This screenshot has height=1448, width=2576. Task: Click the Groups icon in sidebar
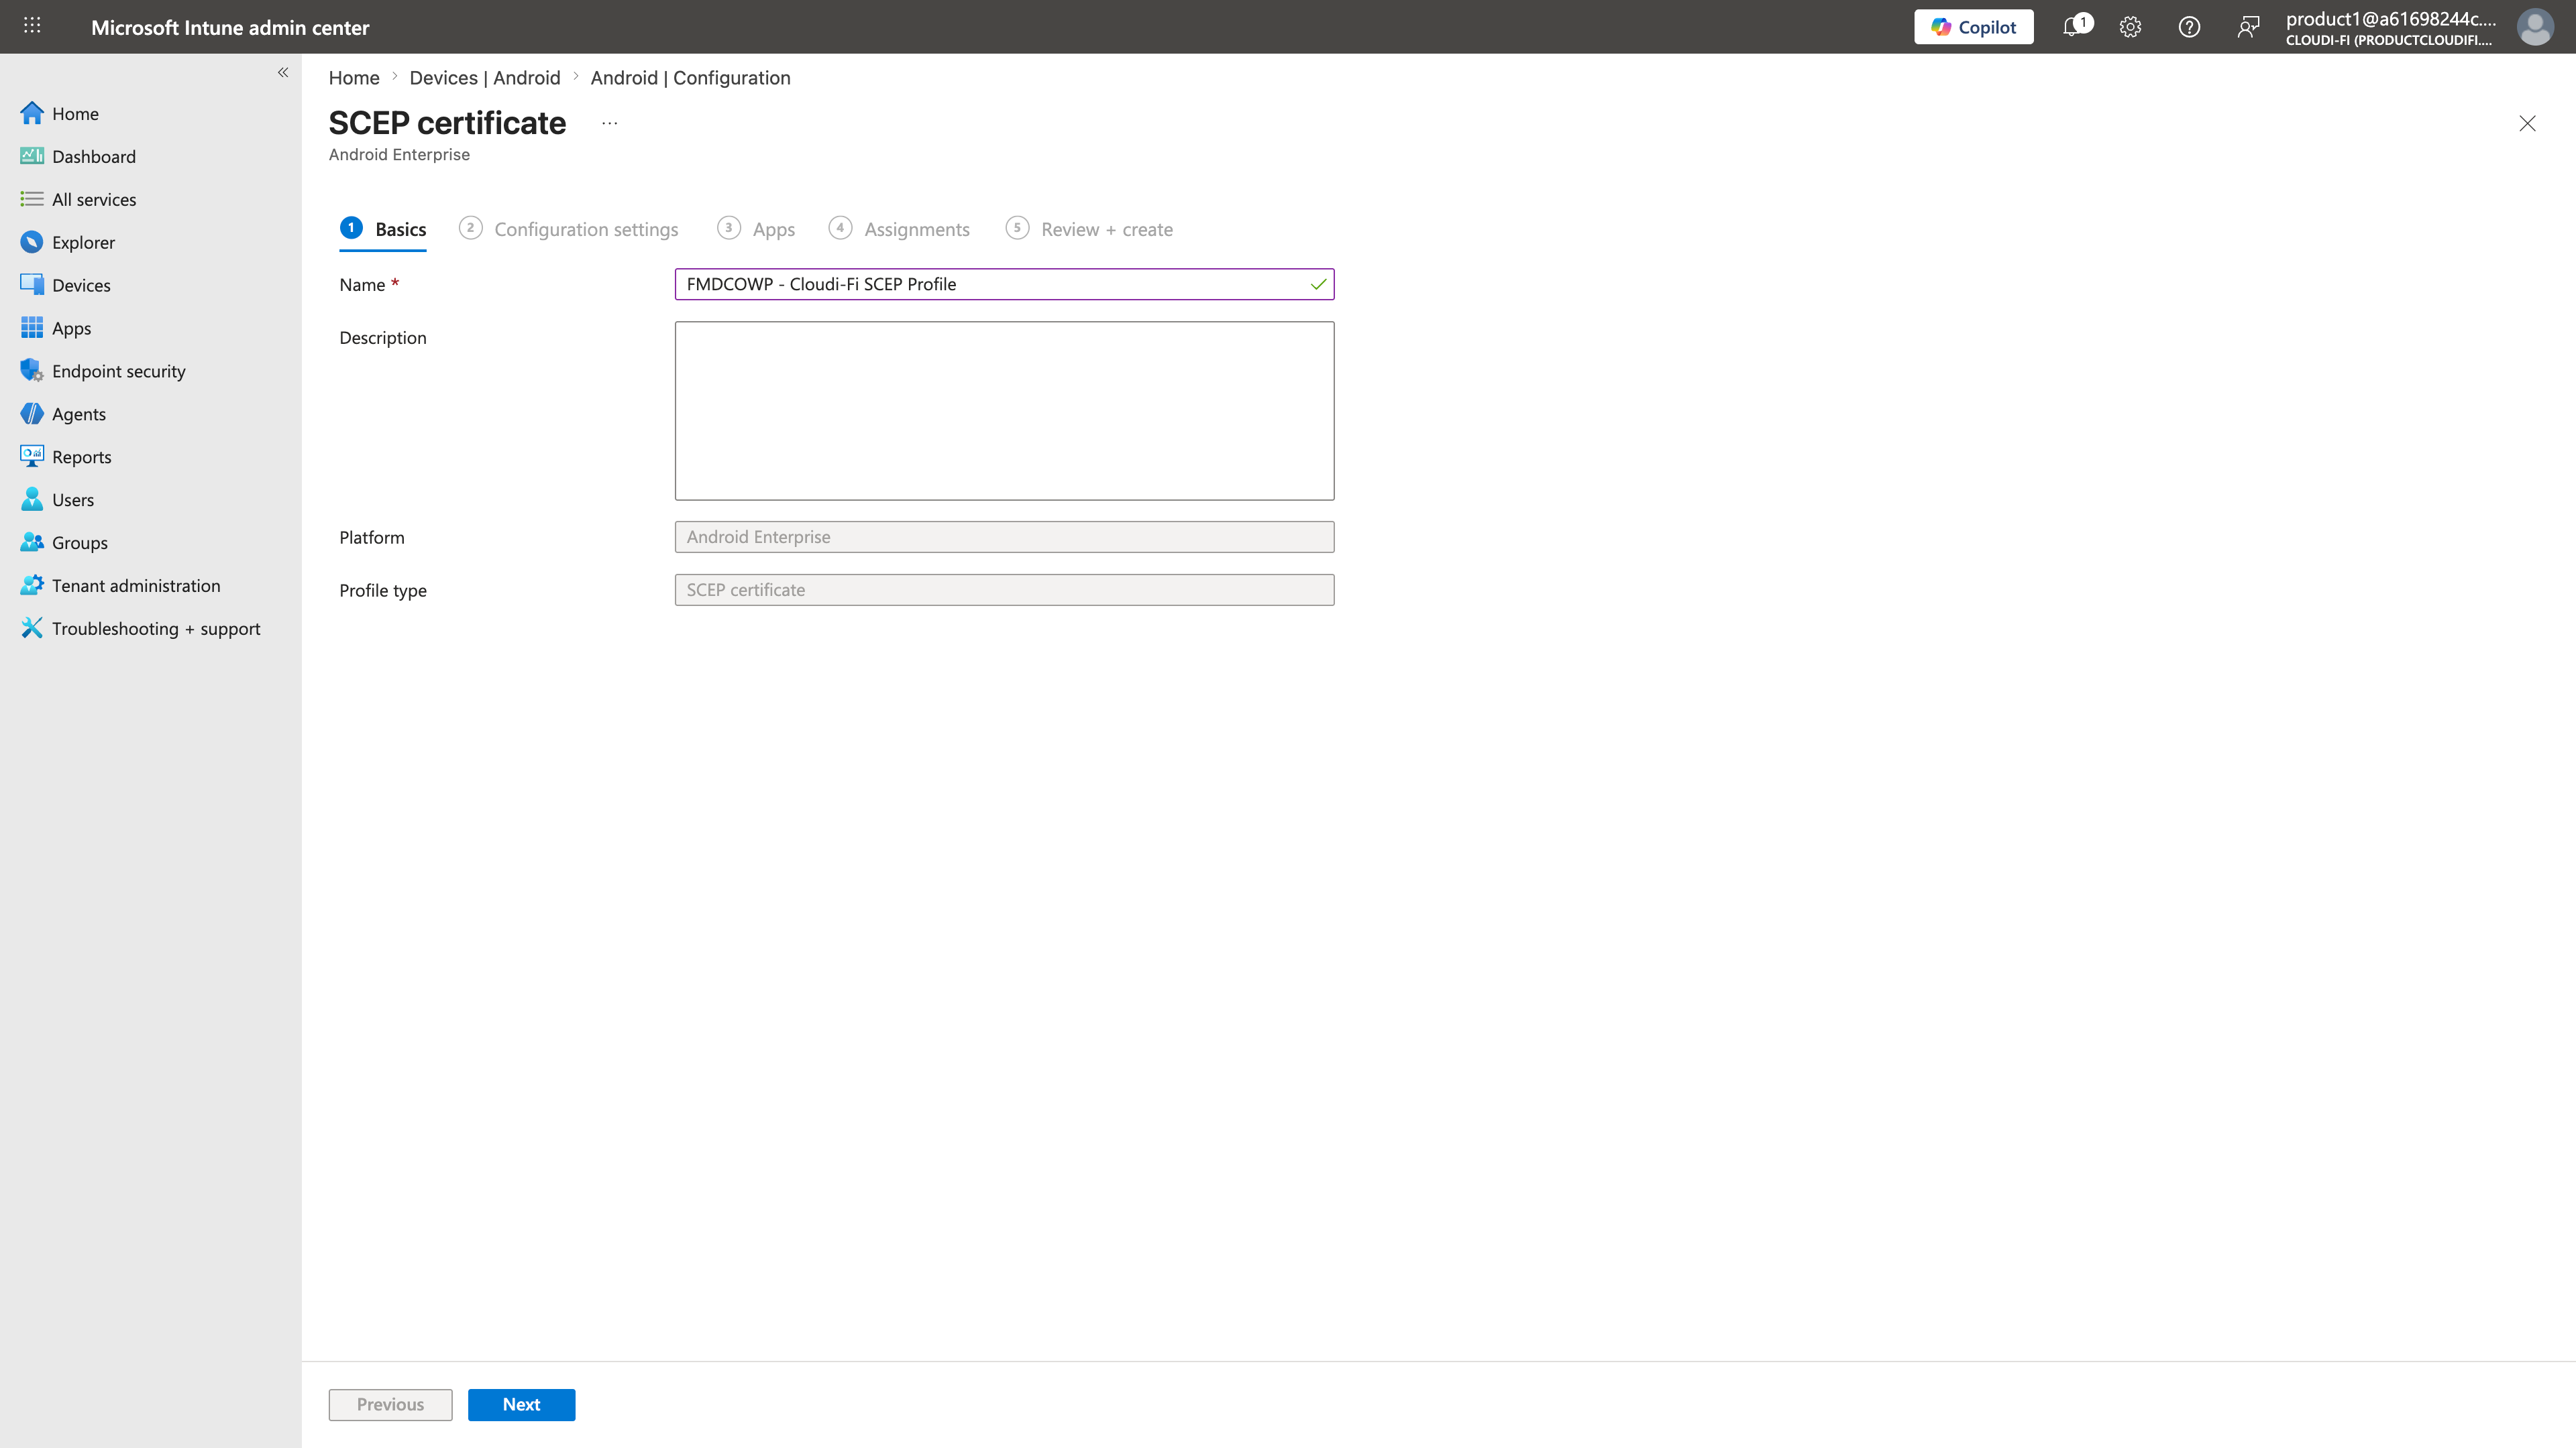click(32, 542)
